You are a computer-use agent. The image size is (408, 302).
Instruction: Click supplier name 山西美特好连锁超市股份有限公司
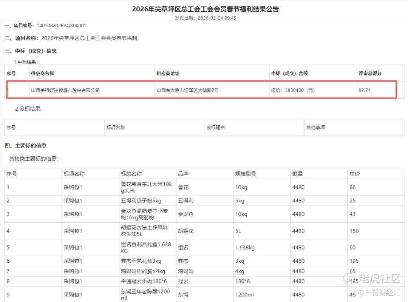click(x=65, y=90)
